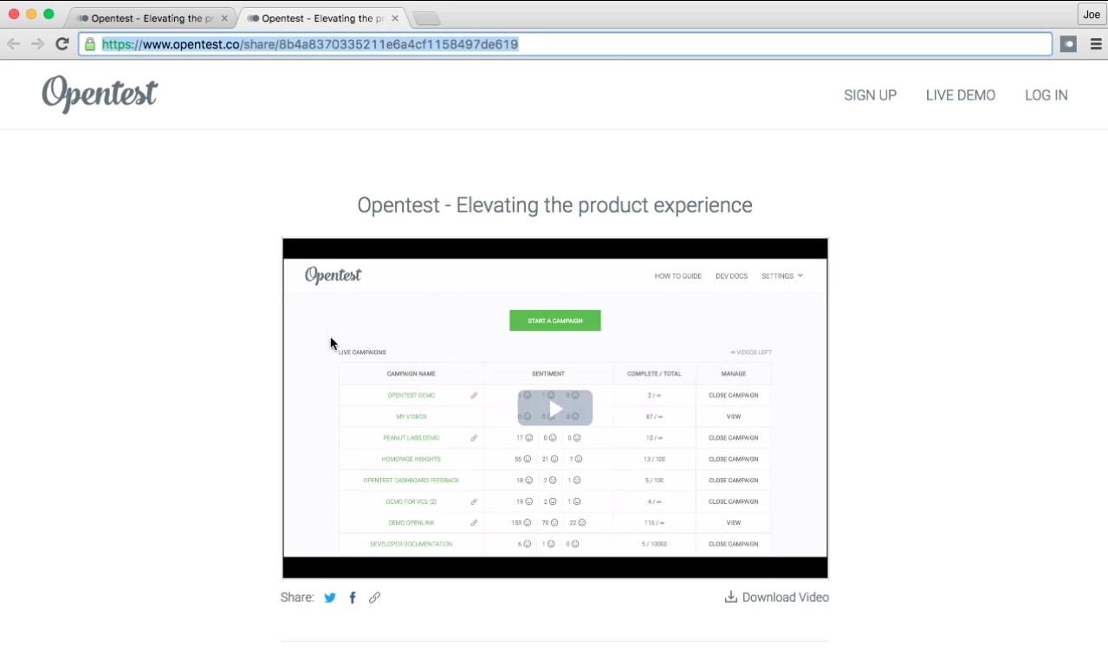Select the 'OPENTEST DASHBOARD FEEDBACK' campaign name

pyautogui.click(x=411, y=481)
